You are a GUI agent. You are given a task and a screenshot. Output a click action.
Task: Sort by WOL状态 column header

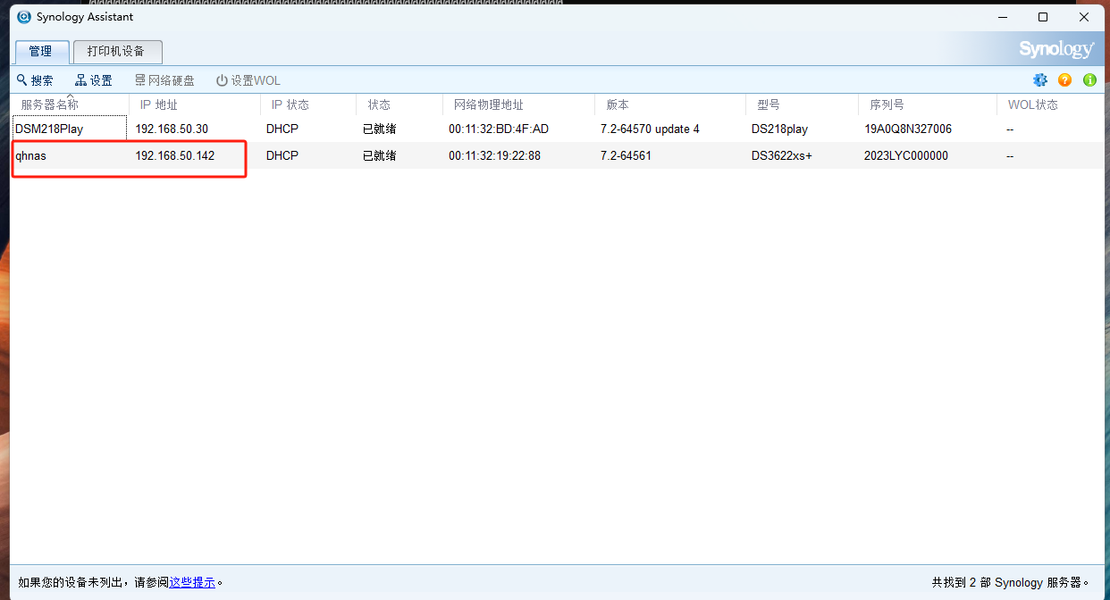point(1049,104)
